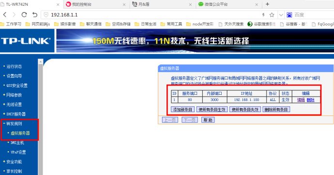Image resolution: width=334 pixels, height=175 pixels.
Task: Switch to the 我的控制台 tab
Action: pyautogui.click(x=97, y=4)
